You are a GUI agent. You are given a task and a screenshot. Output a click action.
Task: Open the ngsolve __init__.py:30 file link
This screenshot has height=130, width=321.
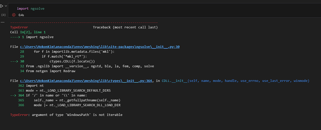[100, 47]
